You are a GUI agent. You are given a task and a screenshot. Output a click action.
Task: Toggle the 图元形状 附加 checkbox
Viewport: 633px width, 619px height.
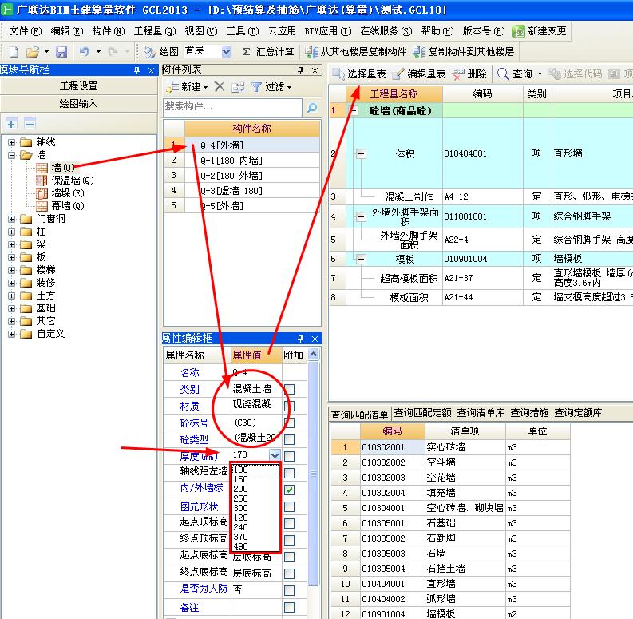coord(290,506)
